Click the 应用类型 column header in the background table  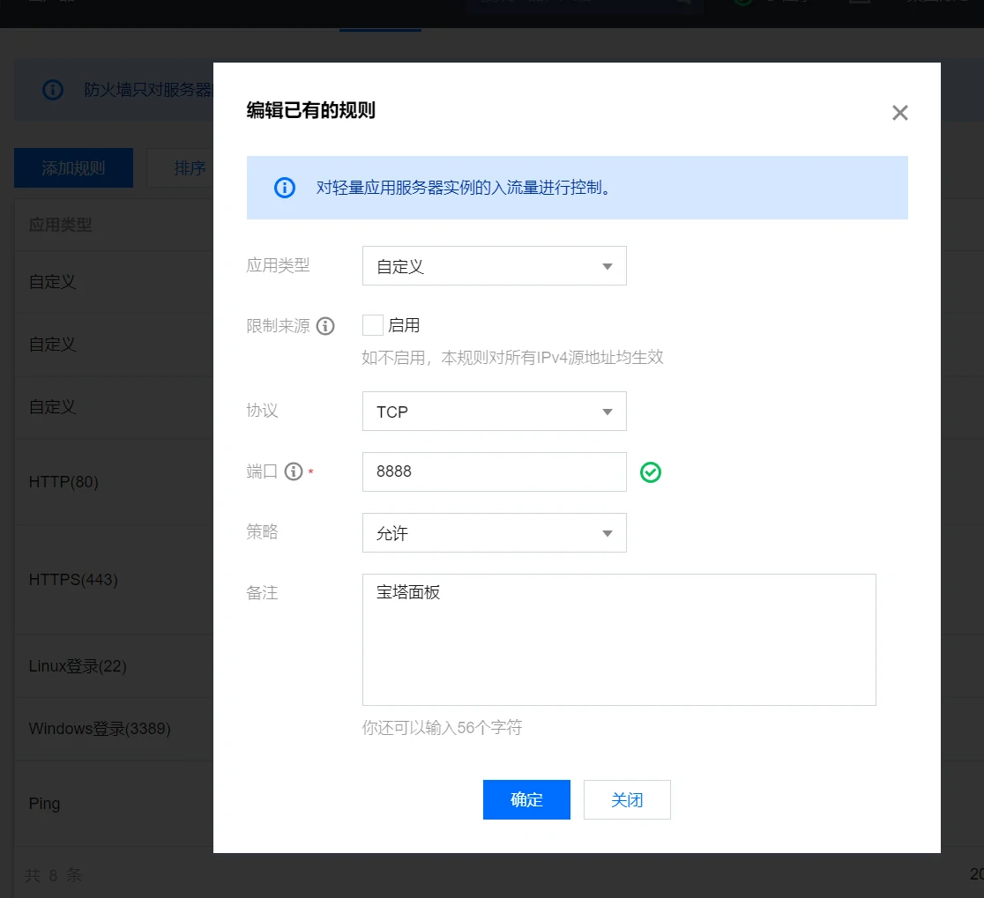click(61, 225)
